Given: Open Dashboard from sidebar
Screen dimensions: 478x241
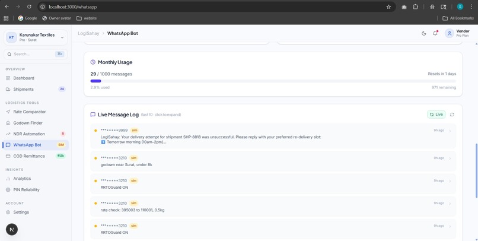Looking at the screenshot, I should coord(36,78).
